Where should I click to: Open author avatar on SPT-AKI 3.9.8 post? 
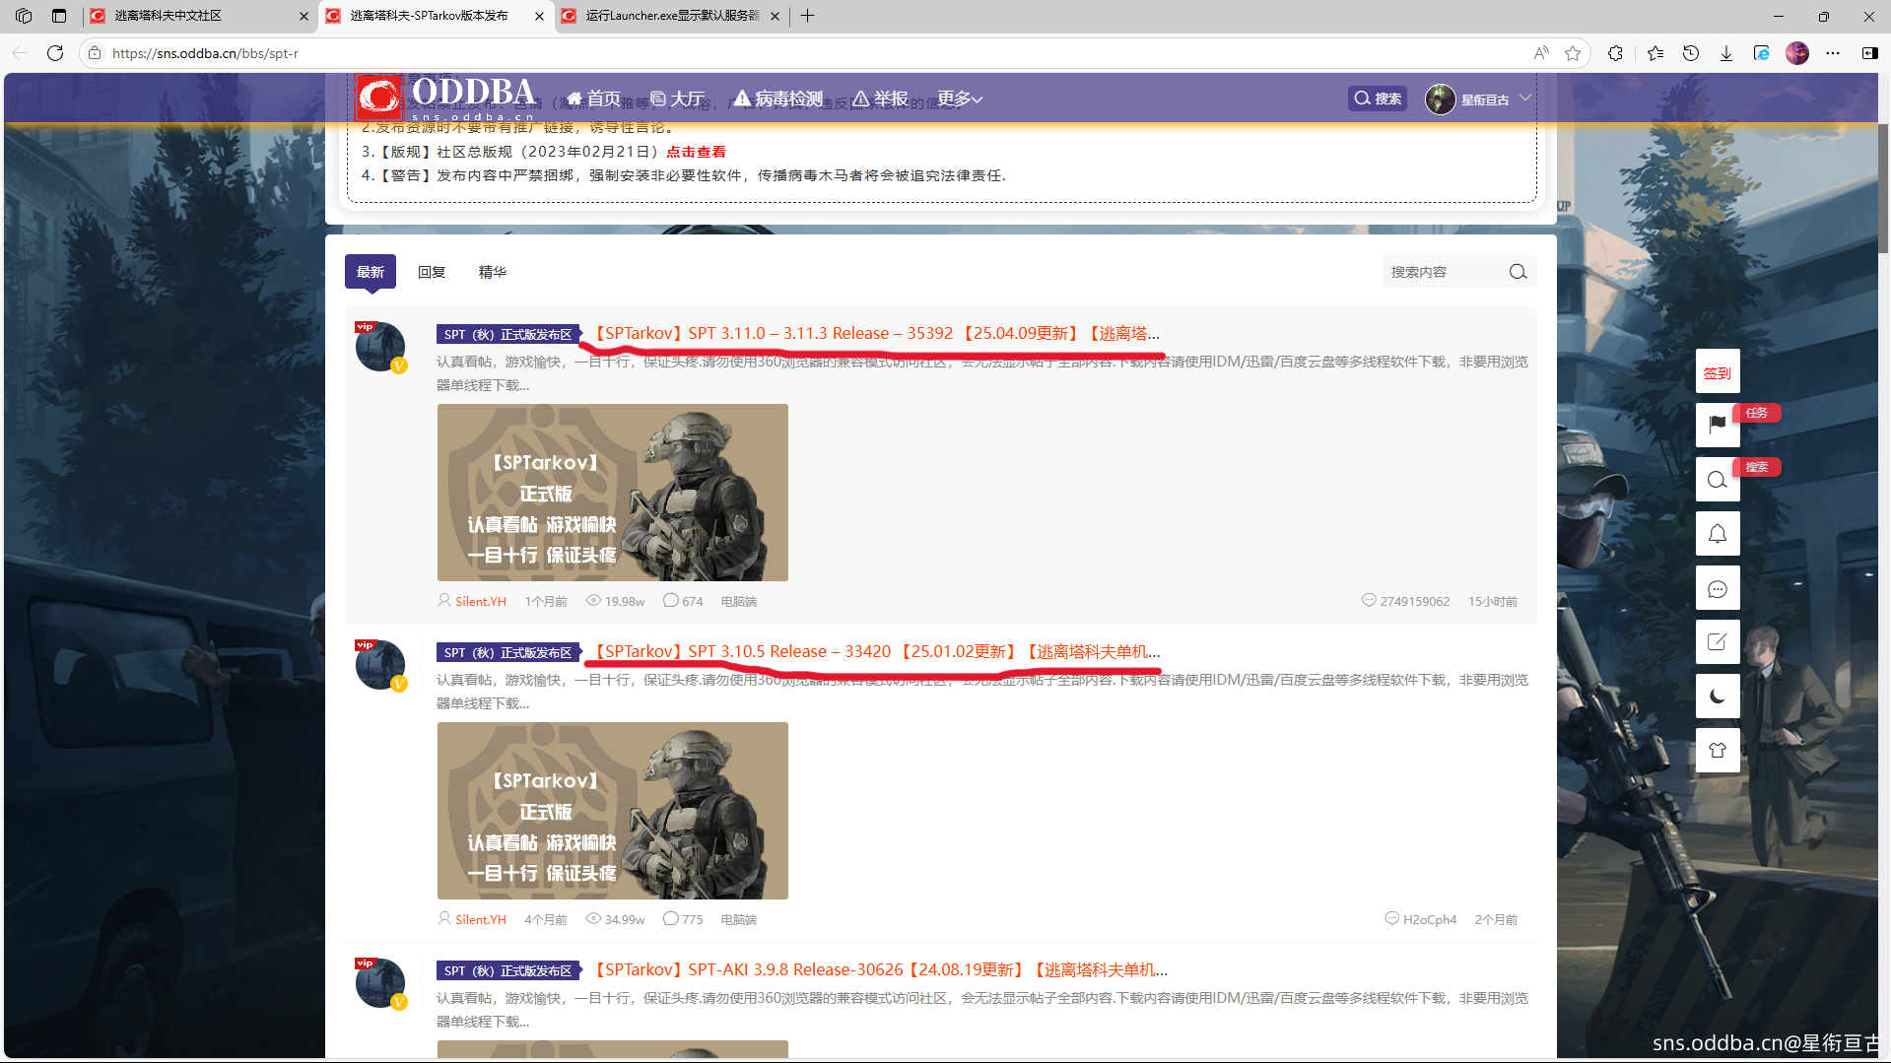(x=380, y=983)
